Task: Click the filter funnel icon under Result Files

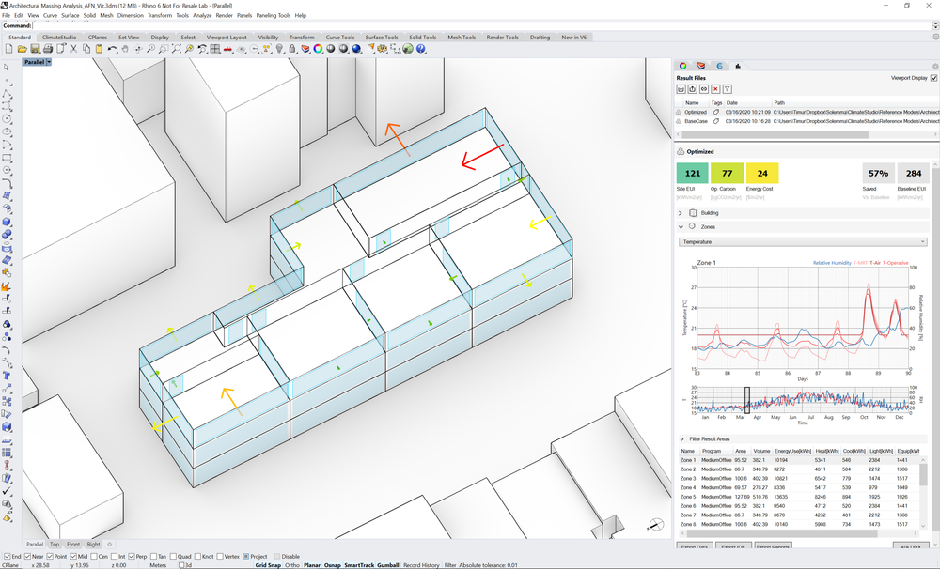Action: click(x=728, y=89)
